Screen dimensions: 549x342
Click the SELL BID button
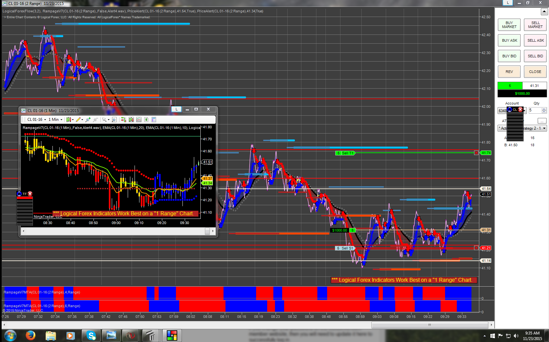point(535,56)
